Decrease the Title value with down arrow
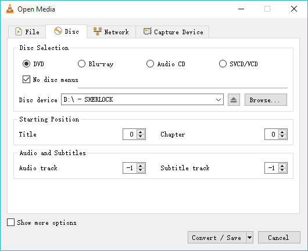This screenshot has height=251, width=308. coord(141,137)
